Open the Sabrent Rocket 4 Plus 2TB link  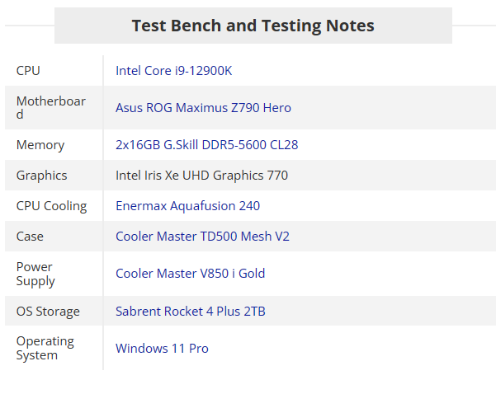[x=190, y=312]
